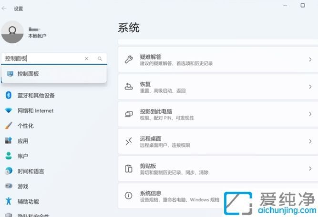This screenshot has height=217, width=318.
Task: Click in the 控制面板 search field
Action: [x=54, y=59]
